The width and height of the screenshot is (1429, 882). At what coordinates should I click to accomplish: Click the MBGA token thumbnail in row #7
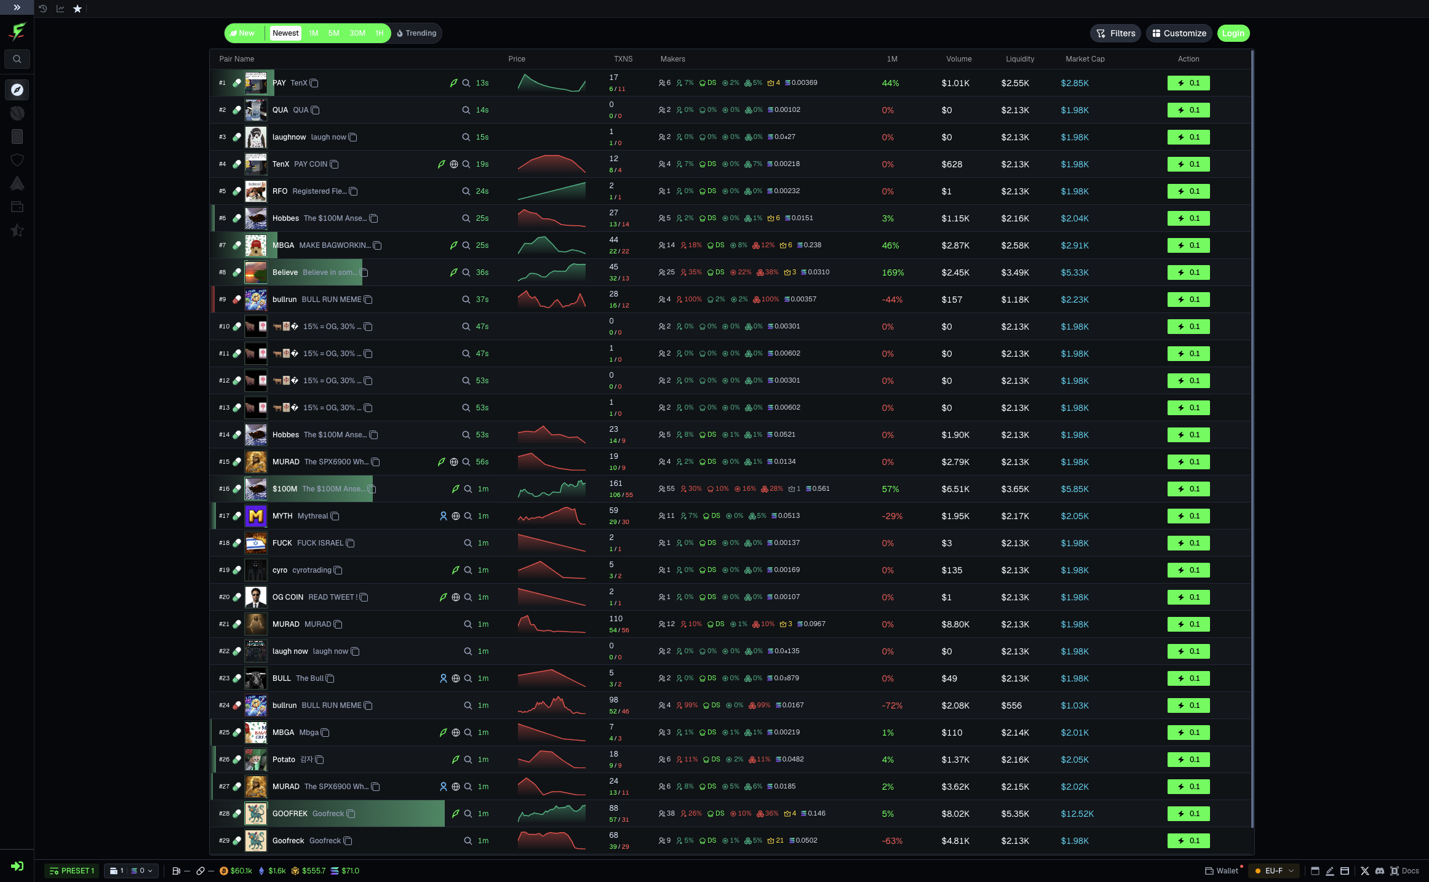pyautogui.click(x=256, y=245)
